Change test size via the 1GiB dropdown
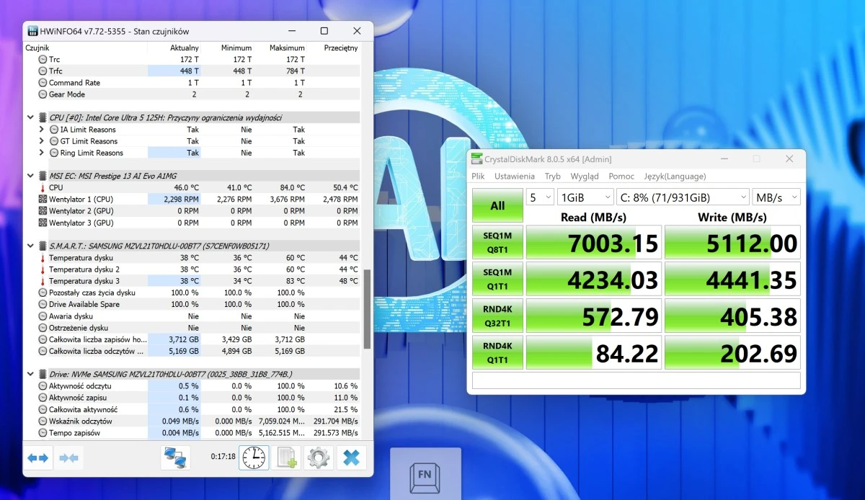The height and width of the screenshot is (500, 865). 585,197
